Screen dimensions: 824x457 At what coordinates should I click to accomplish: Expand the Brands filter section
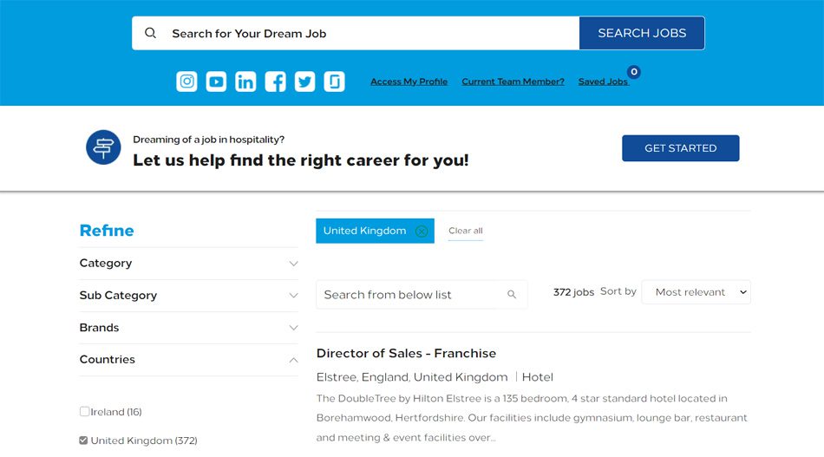click(189, 327)
